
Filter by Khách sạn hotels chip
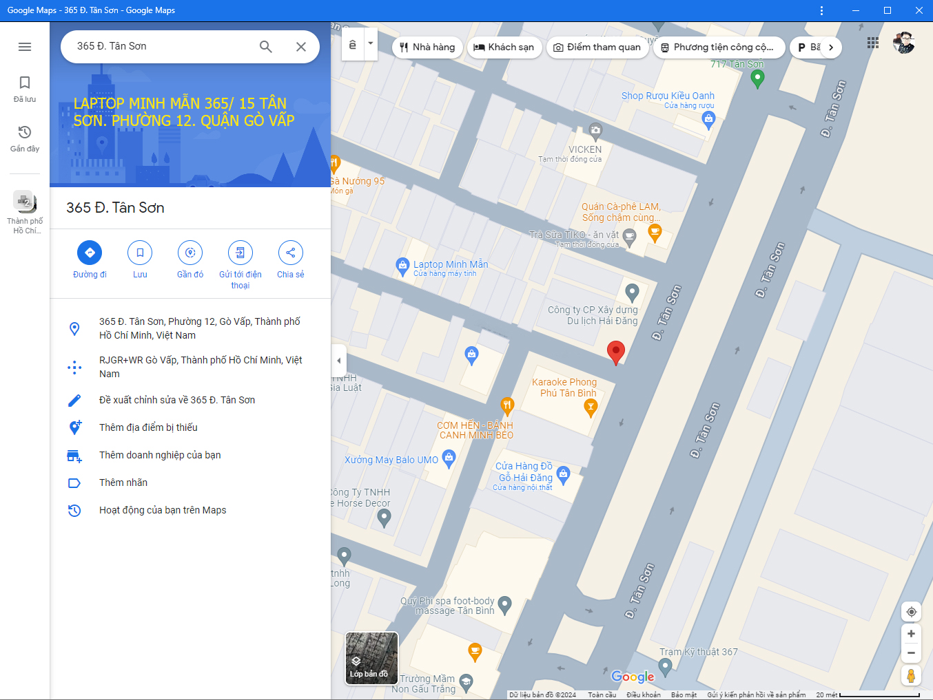point(504,47)
